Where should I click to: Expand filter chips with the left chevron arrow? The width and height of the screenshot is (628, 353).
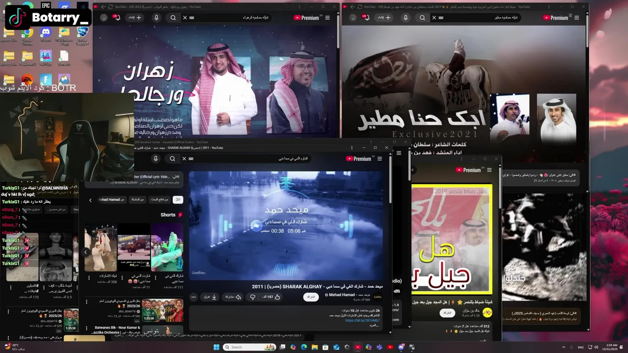click(x=90, y=200)
